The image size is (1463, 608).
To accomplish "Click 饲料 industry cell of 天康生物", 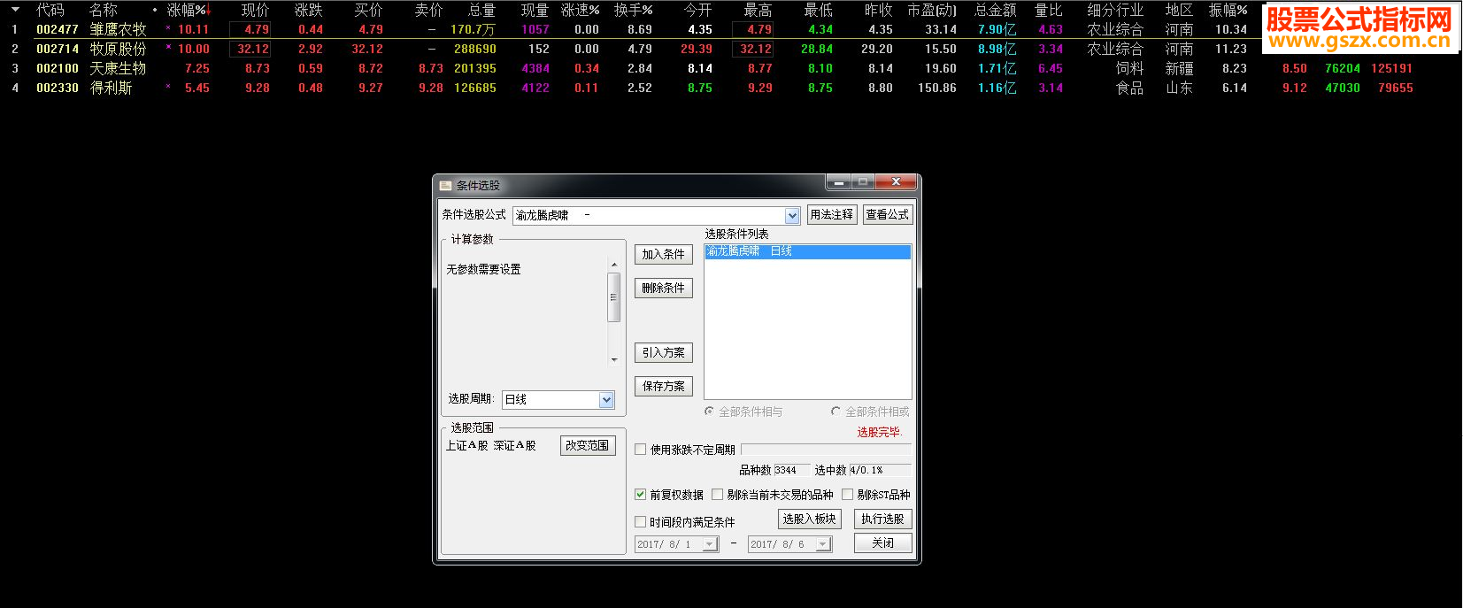I will [x=1129, y=68].
